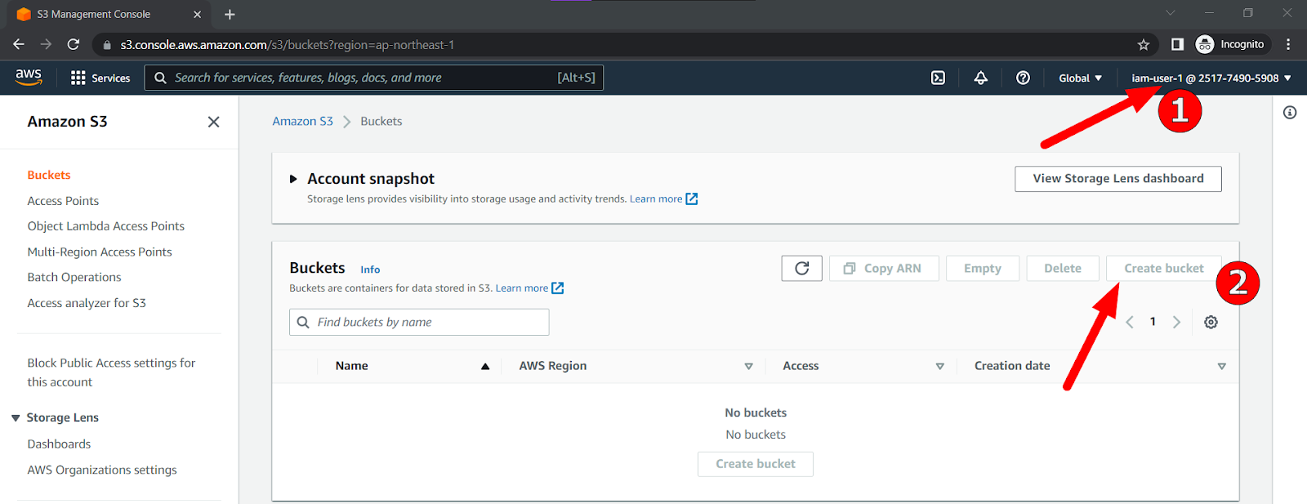Image resolution: width=1307 pixels, height=504 pixels.
Task: Open Block Public Access settings for this account
Action: (111, 372)
